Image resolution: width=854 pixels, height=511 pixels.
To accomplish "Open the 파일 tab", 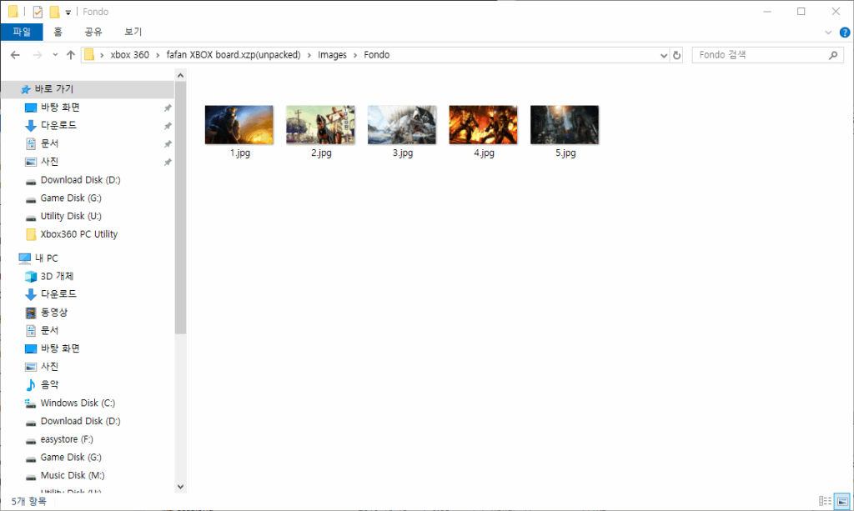I will pos(22,32).
